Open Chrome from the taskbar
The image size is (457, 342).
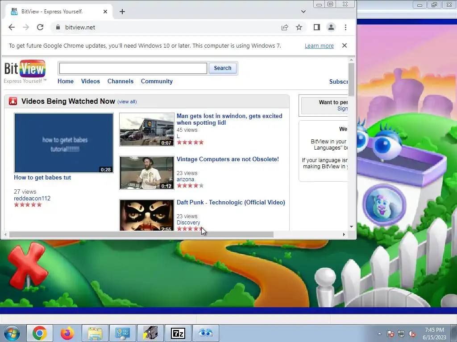(40, 333)
